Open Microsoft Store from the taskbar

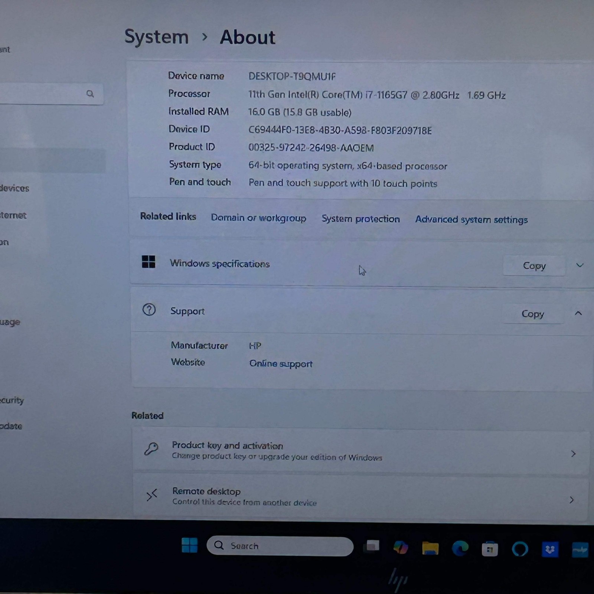click(490, 549)
